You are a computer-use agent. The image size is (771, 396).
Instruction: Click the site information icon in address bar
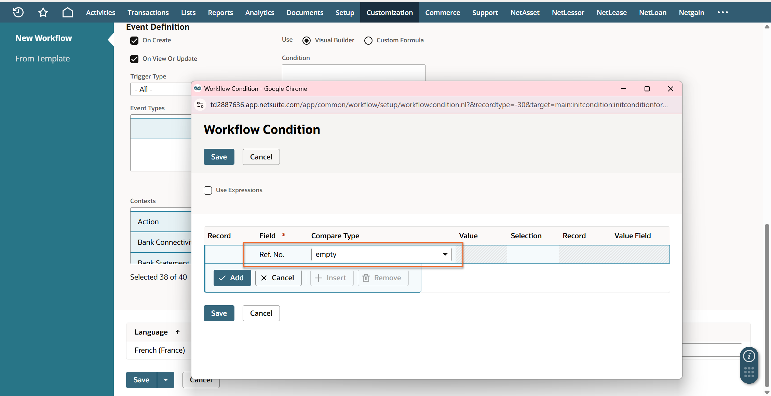coord(201,105)
